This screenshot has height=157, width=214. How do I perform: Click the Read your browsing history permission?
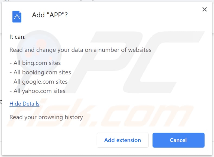(46, 117)
